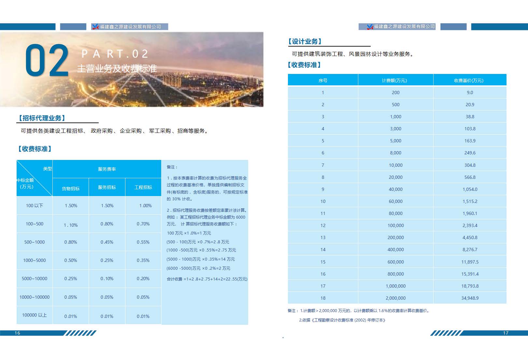Select the '5000~10000' row label
Viewport: 528px width, 358px height.
[x=35, y=279]
